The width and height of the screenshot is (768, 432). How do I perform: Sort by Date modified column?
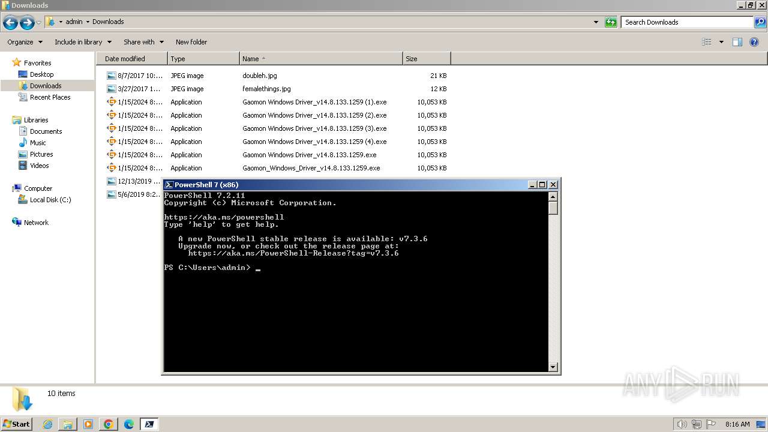[132, 59]
